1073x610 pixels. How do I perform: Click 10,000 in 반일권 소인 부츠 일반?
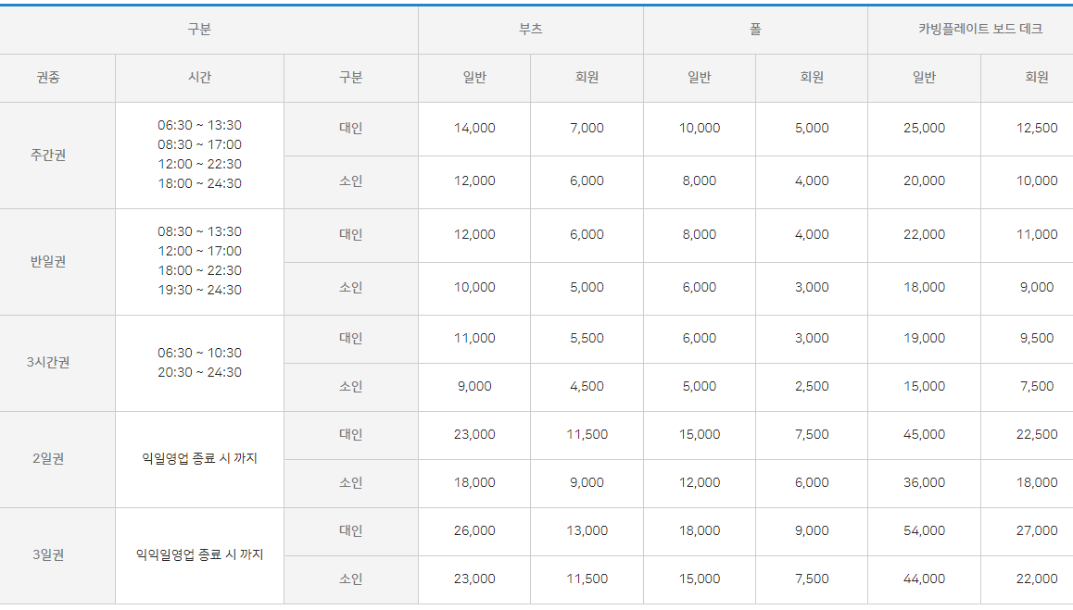pos(474,288)
